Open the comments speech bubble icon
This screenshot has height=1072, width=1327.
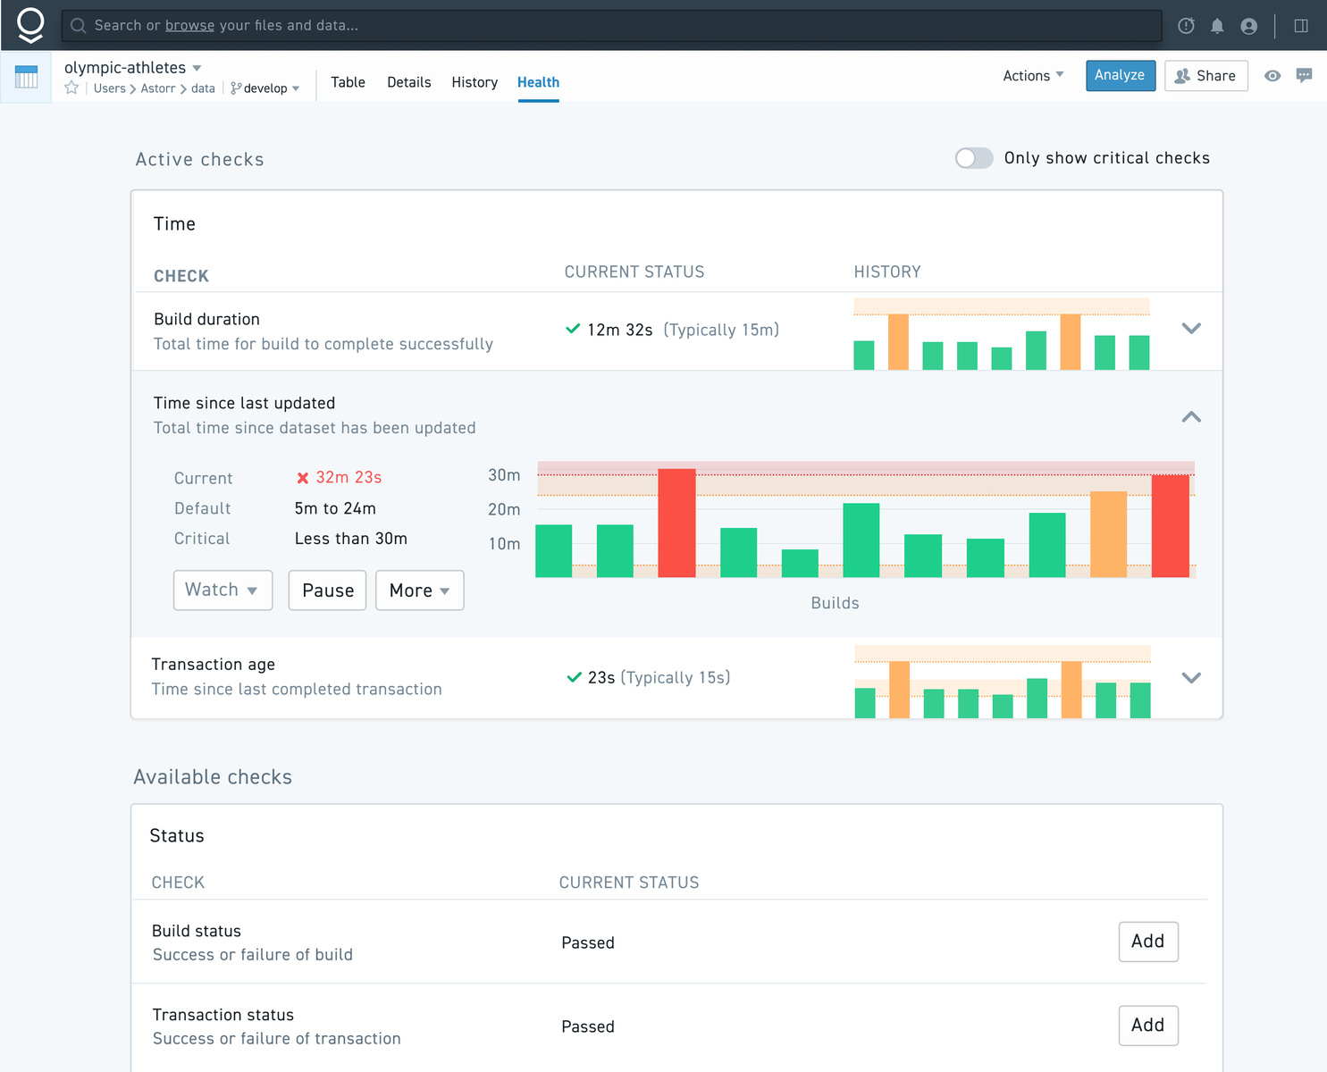coord(1304,76)
